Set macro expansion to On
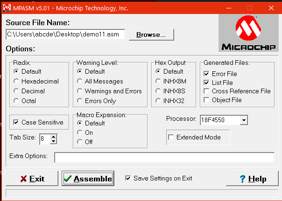Screen dimensions: 282x201 80,132
